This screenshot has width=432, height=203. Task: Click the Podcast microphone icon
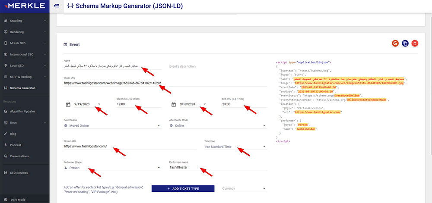pos(6,145)
